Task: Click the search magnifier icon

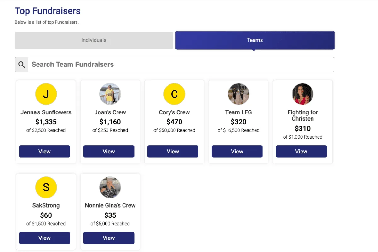Action: tap(21, 64)
